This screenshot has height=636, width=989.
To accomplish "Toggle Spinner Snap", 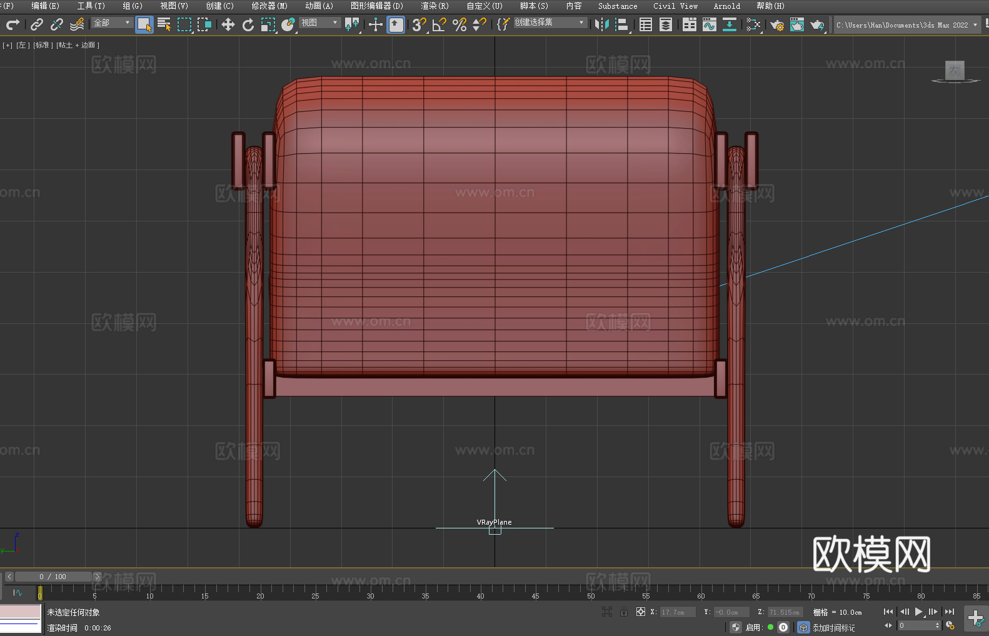I will tap(479, 24).
